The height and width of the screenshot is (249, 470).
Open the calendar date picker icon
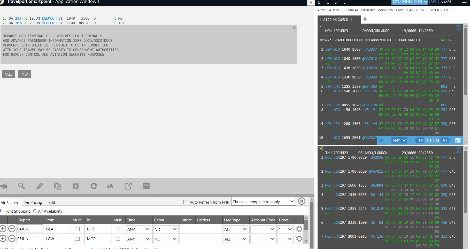pos(458,140)
